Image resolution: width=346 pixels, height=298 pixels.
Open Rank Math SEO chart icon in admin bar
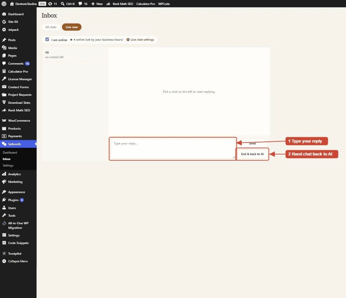coord(108,4)
